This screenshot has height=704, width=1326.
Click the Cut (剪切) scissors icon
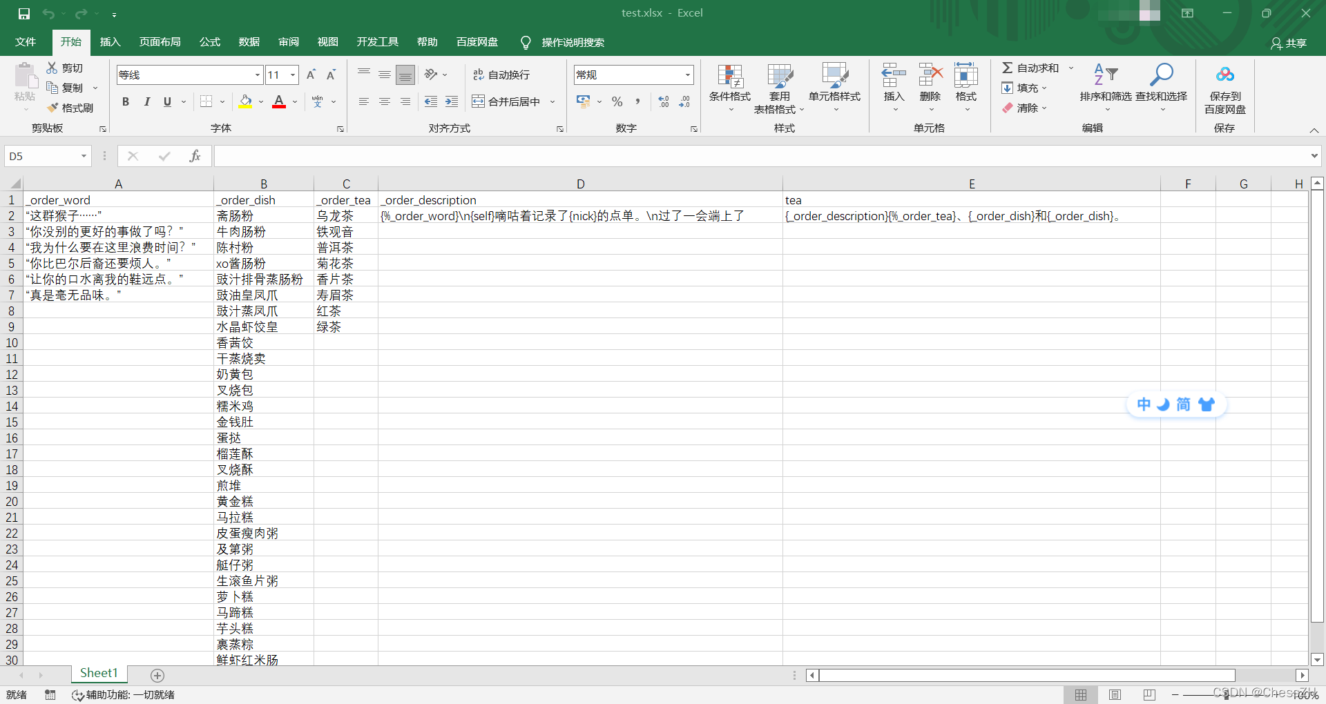point(52,68)
